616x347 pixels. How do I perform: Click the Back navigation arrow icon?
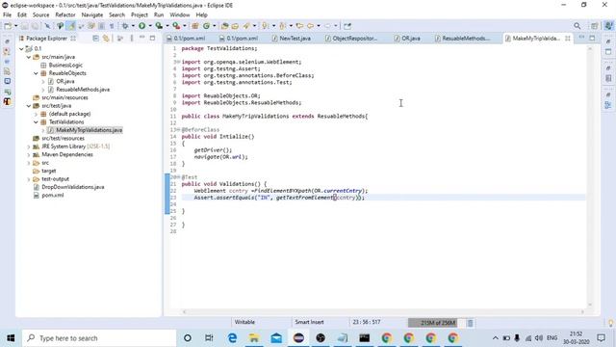[310, 26]
